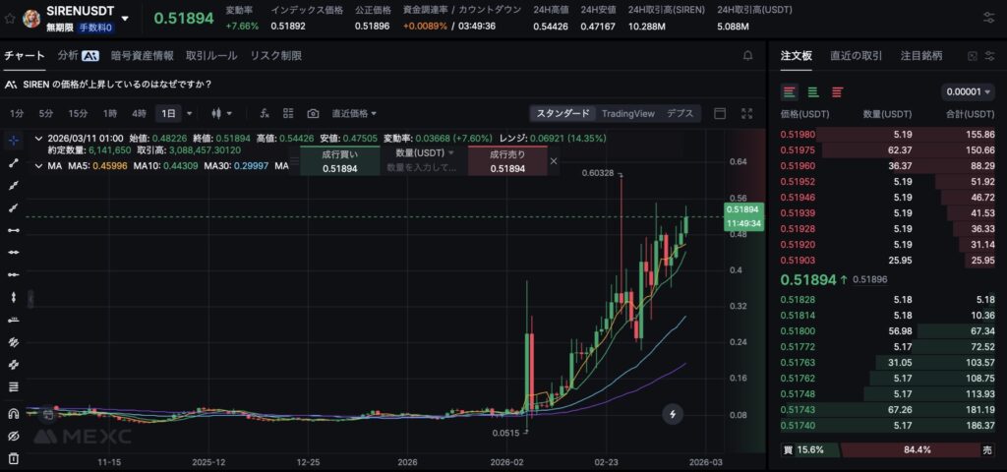Click the trash icon to delete drawings
Screen dimensions: 1007x472
click(14, 458)
